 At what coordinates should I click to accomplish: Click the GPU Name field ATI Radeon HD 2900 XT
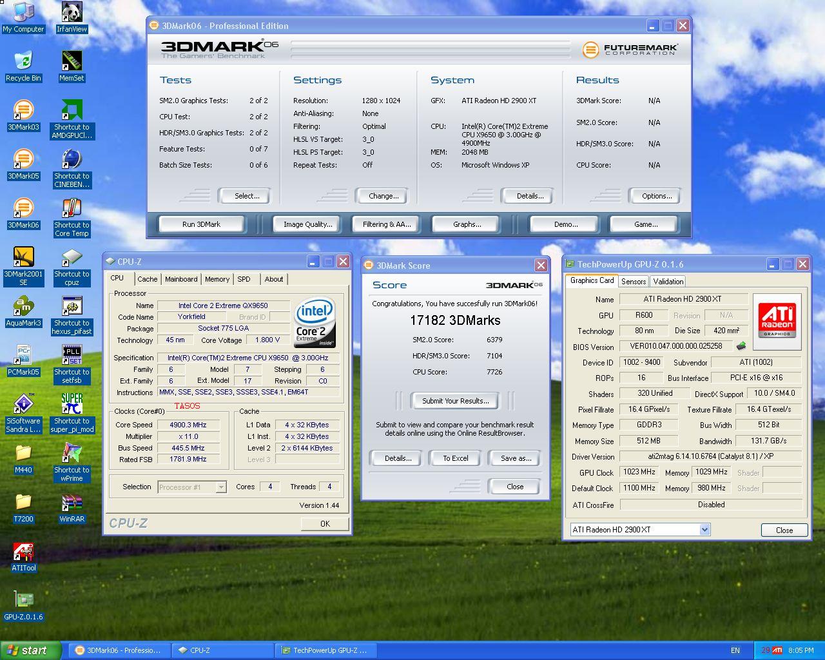coord(683,299)
